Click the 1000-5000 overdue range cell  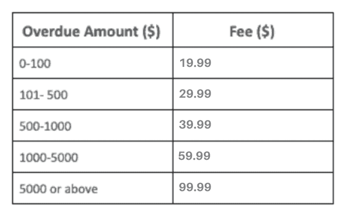pos(48,157)
